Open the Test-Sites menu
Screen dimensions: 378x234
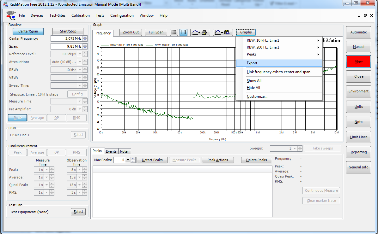58,15
